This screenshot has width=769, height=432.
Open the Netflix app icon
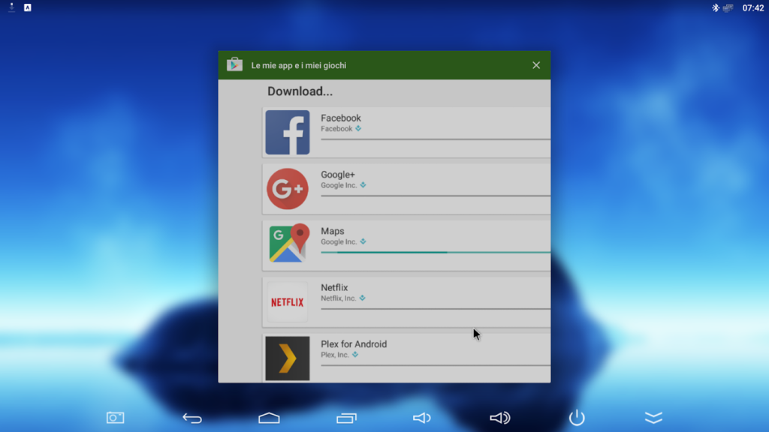click(288, 301)
